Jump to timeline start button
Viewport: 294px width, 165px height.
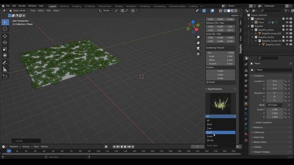click(x=114, y=147)
